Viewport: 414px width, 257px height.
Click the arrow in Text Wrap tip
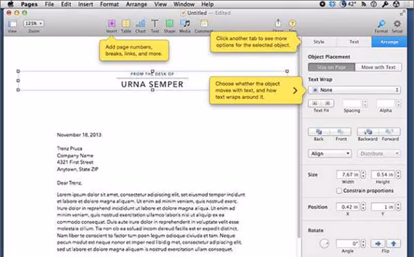[295, 91]
